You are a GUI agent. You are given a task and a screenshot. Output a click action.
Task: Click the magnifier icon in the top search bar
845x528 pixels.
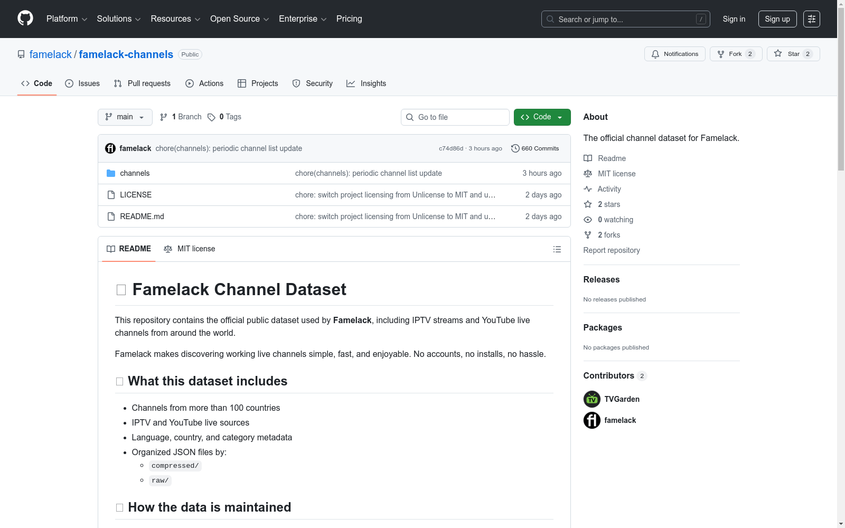pos(550,19)
